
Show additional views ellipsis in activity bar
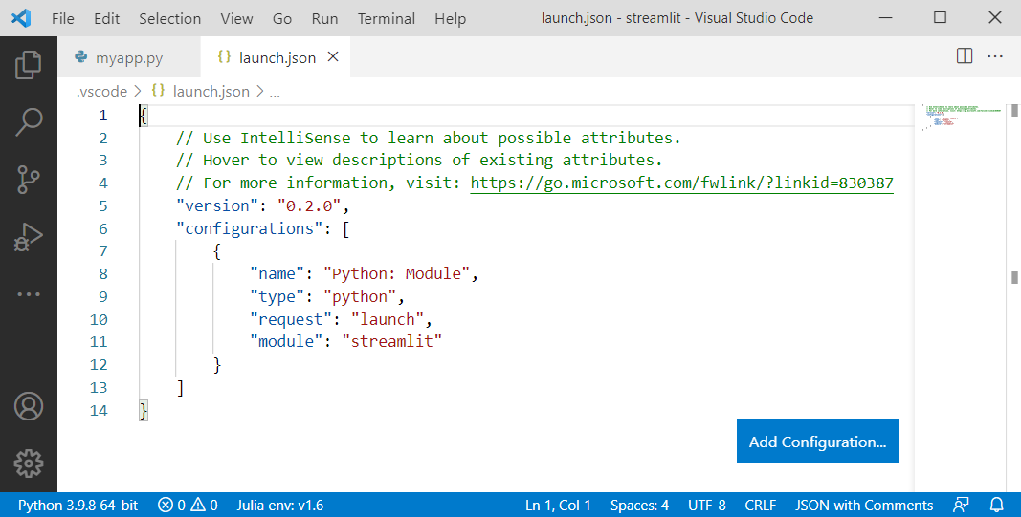point(29,294)
